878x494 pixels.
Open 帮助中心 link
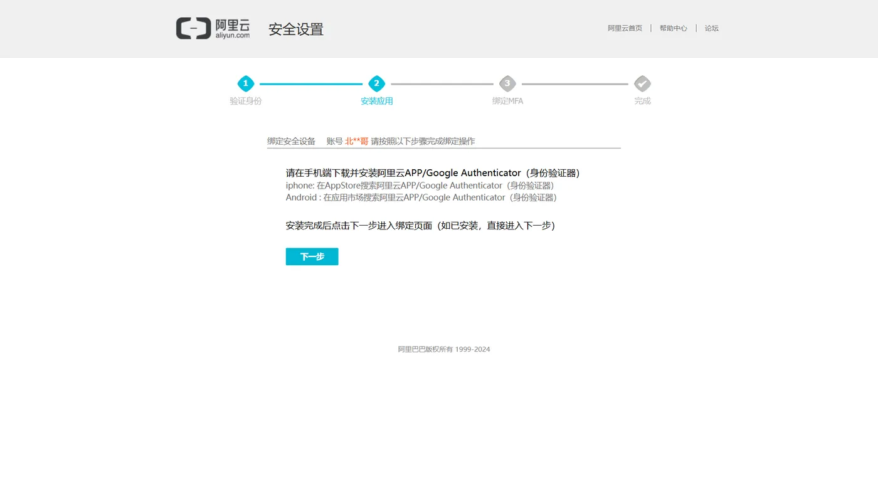(x=673, y=28)
